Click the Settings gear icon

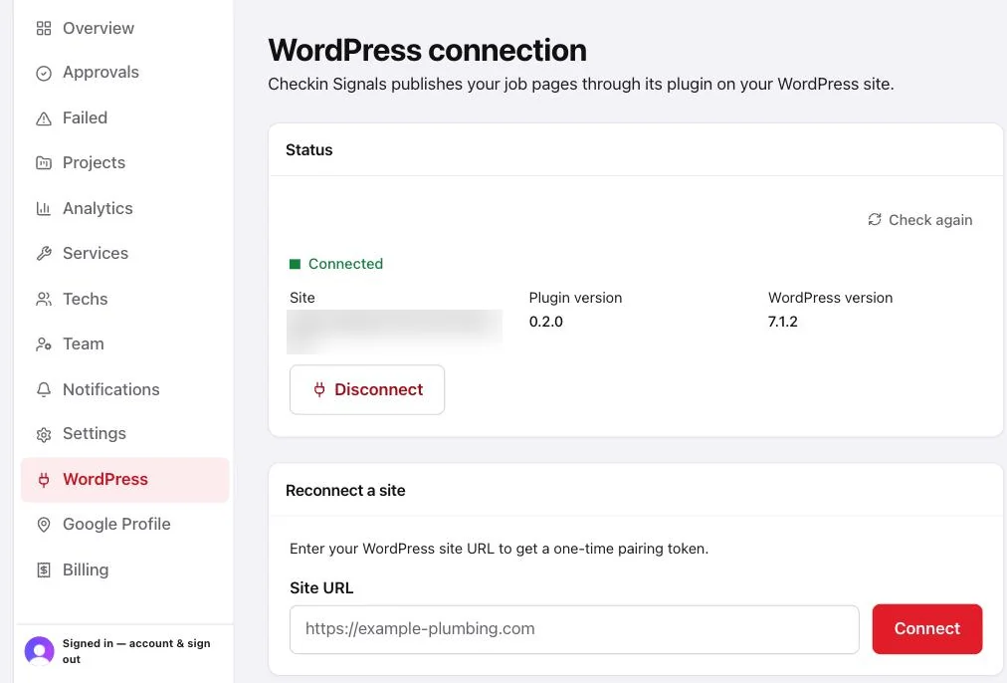click(44, 434)
